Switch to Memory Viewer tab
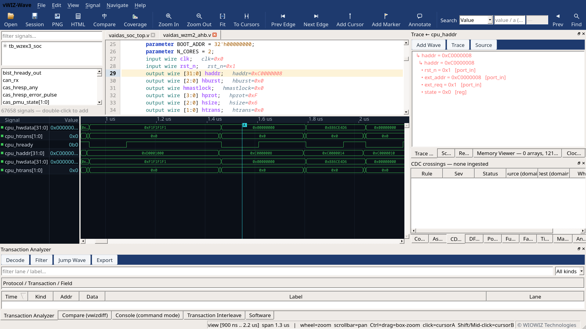This screenshot has height=329, width=586. pyautogui.click(x=517, y=153)
